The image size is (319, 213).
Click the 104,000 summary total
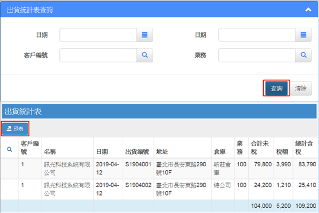[x=261, y=205]
